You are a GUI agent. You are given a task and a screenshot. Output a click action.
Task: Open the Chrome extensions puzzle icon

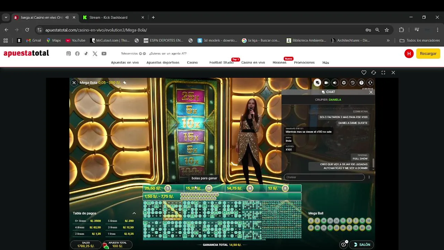tap(402, 30)
